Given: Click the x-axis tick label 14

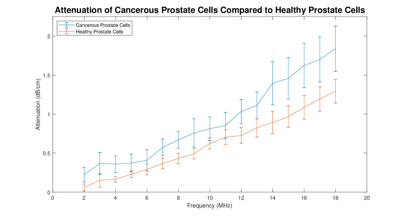Looking at the screenshot, I should point(273,198).
